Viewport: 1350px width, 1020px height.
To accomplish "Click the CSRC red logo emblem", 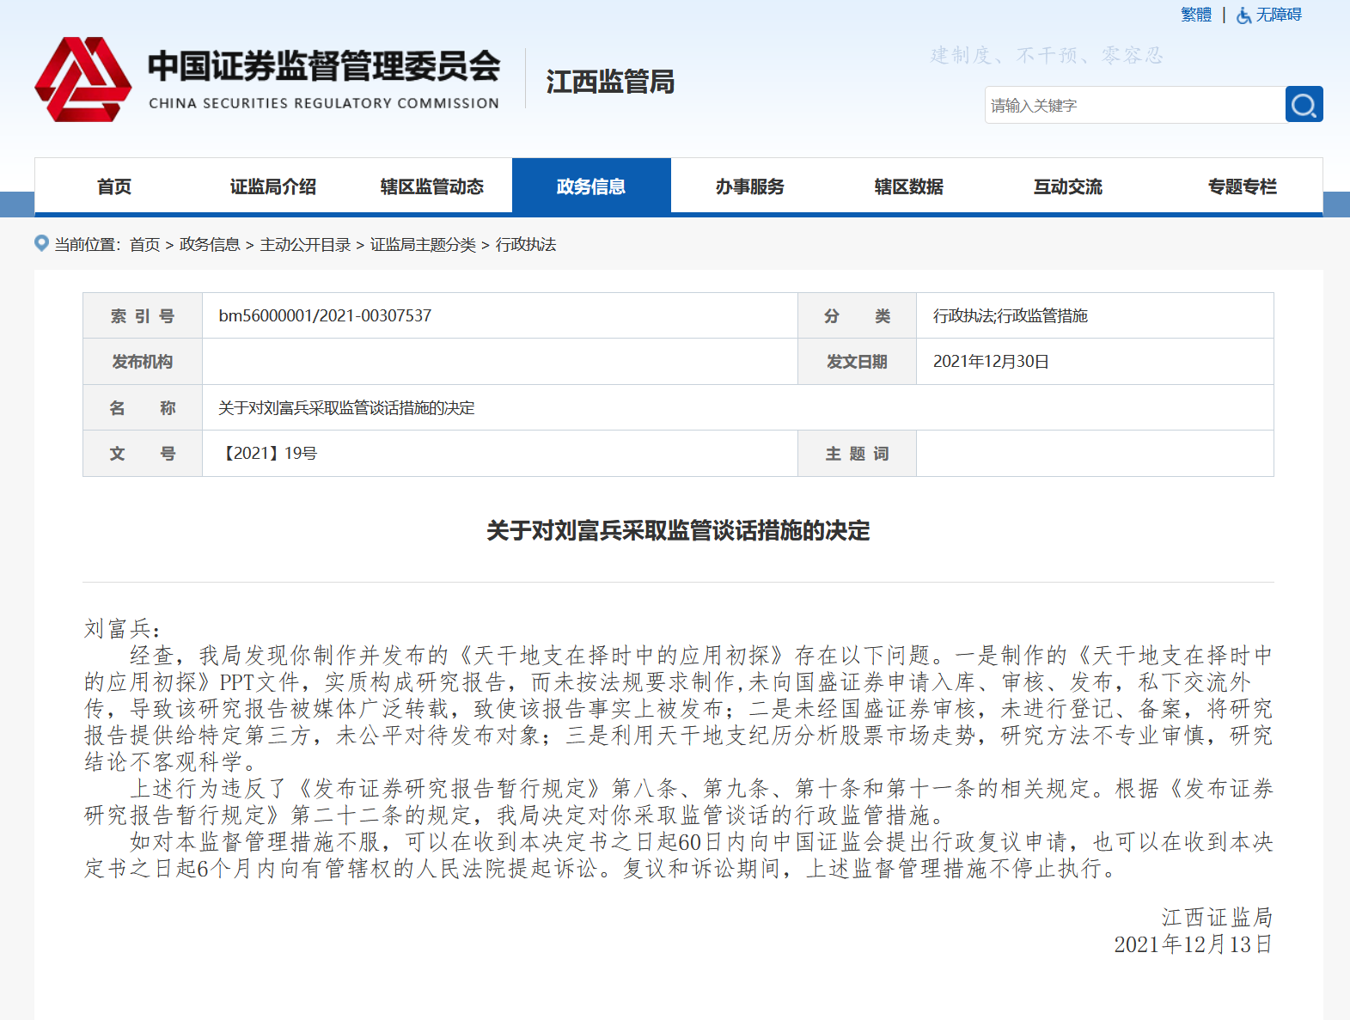I will click(x=83, y=79).
